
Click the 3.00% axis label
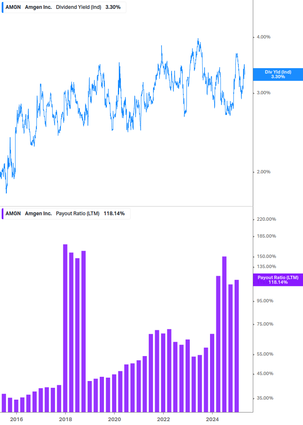pos(263,93)
